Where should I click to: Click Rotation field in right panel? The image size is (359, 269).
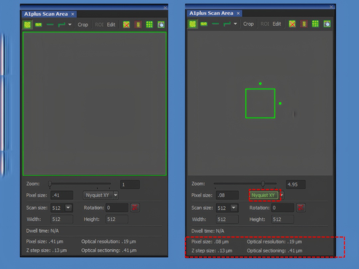click(x=283, y=208)
